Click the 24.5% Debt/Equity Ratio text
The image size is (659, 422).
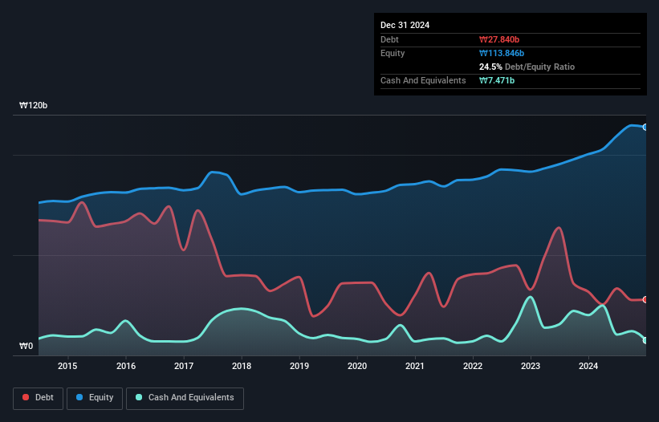527,67
